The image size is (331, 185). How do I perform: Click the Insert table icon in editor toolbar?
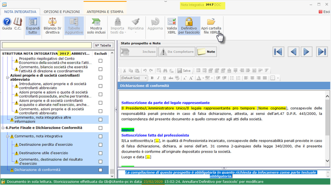pos(198,71)
